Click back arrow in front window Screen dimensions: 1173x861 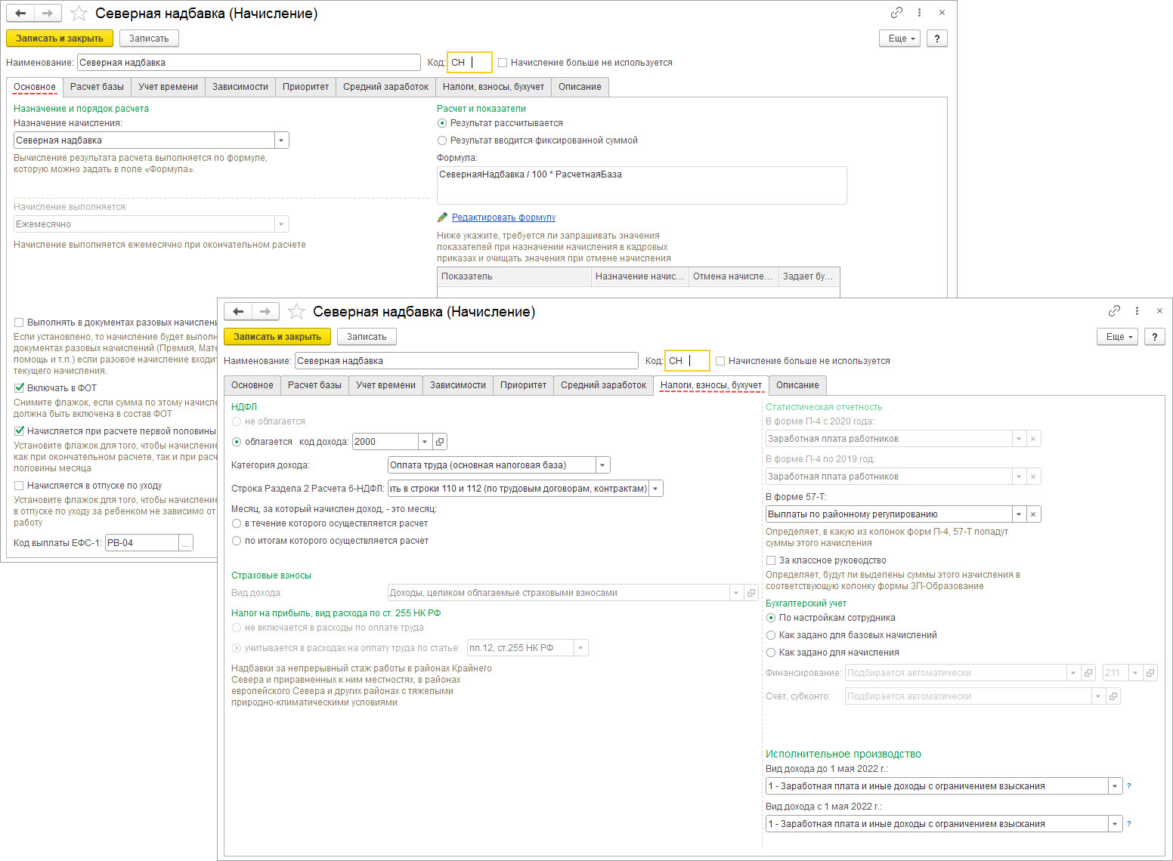[x=238, y=311]
